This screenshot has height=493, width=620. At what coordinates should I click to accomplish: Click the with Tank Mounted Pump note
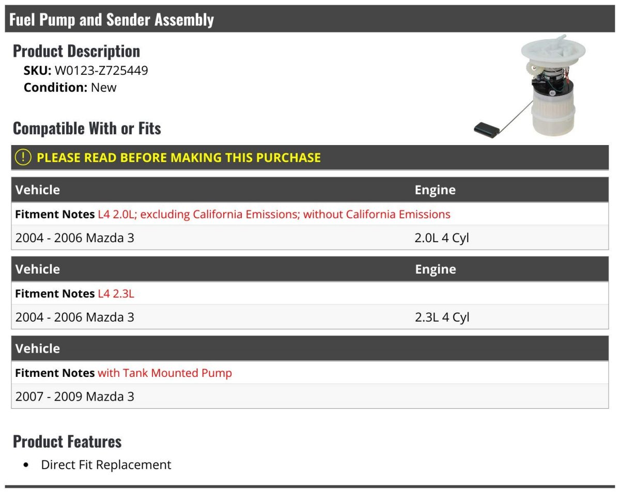click(x=165, y=373)
